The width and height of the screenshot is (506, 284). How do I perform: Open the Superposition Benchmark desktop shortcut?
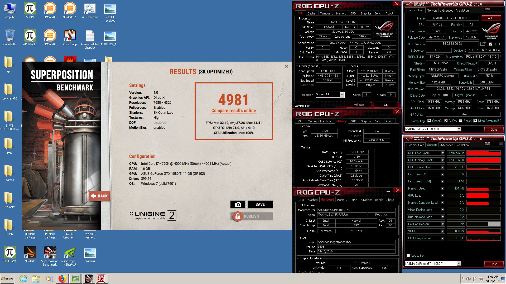click(x=50, y=256)
